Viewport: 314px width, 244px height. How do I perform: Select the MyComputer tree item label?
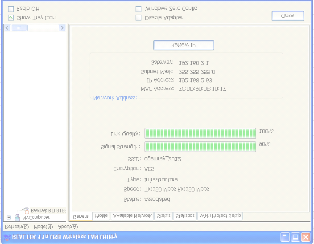pyautogui.click(x=36, y=217)
